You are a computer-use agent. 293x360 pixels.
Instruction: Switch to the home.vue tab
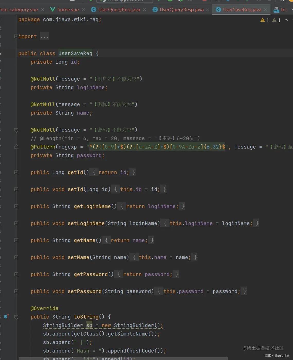[x=68, y=10]
